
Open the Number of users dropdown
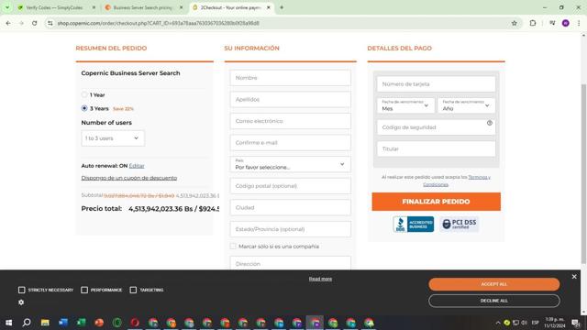tap(113, 138)
